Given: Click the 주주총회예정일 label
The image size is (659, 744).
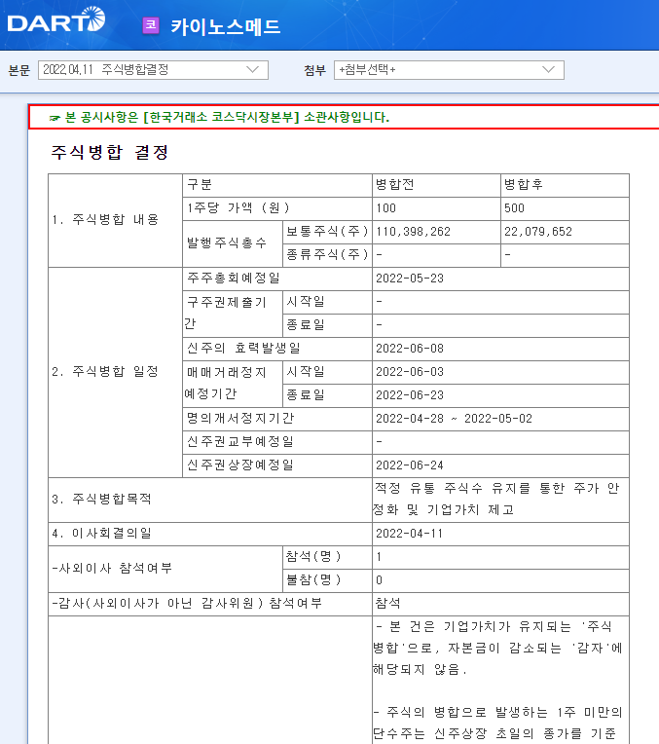Looking at the screenshot, I should (x=234, y=279).
